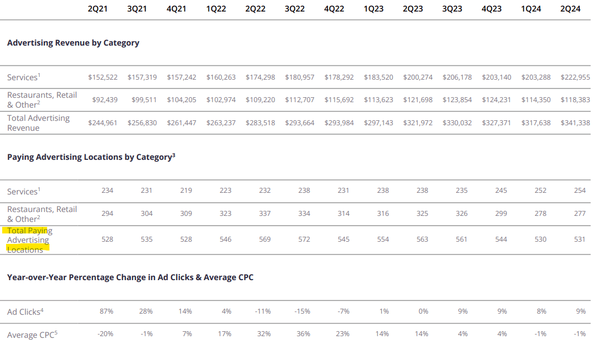Click the 1Q23 column header

click(x=374, y=9)
